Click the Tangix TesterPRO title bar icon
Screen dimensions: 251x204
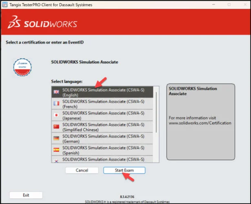point(5,4)
